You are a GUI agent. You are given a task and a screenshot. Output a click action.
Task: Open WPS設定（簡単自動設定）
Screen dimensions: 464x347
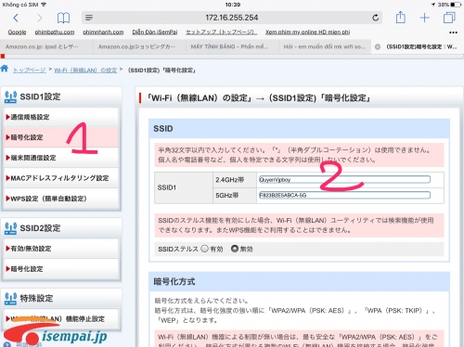point(61,199)
